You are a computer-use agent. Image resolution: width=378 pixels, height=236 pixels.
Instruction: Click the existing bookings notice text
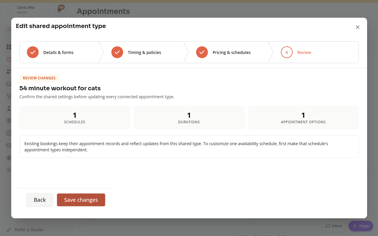pyautogui.click(x=176, y=147)
